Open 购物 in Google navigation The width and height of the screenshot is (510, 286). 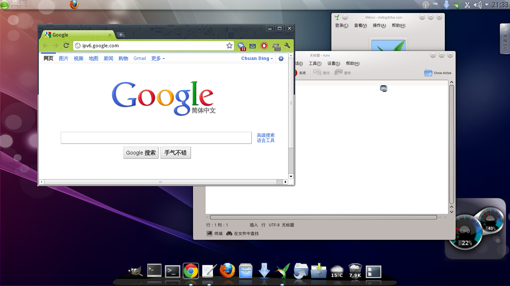point(123,58)
